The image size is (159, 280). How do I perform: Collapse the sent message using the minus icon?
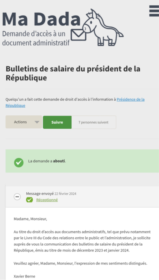click(17, 197)
